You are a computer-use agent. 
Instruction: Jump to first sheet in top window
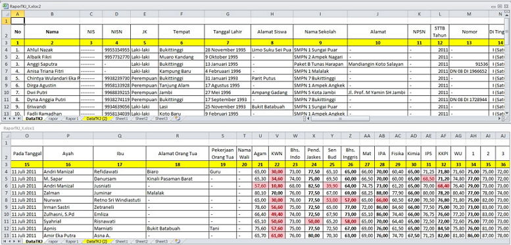tap(5, 119)
